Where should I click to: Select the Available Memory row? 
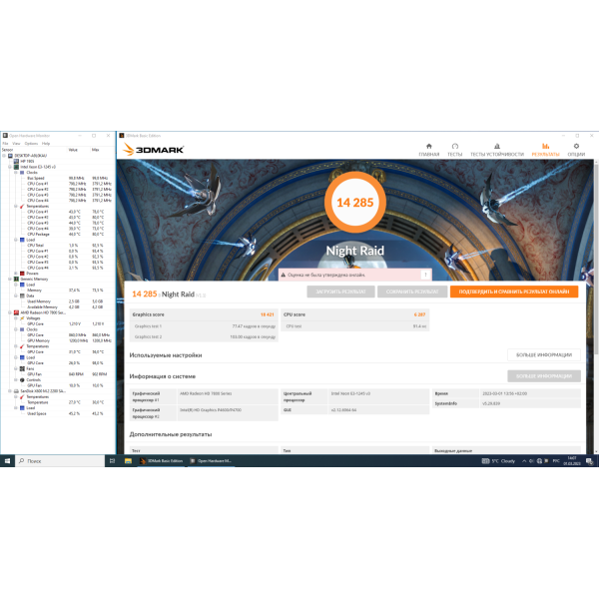click(57, 307)
